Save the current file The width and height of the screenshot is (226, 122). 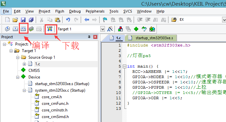[x=23, y=20]
